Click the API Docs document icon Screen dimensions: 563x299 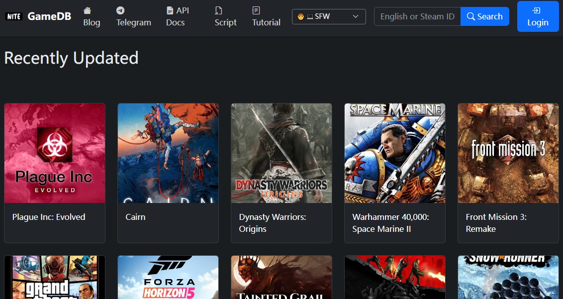click(170, 10)
